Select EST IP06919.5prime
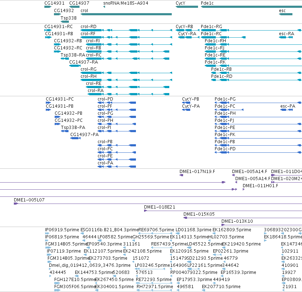This screenshot has width=302, height=292. click(47, 233)
